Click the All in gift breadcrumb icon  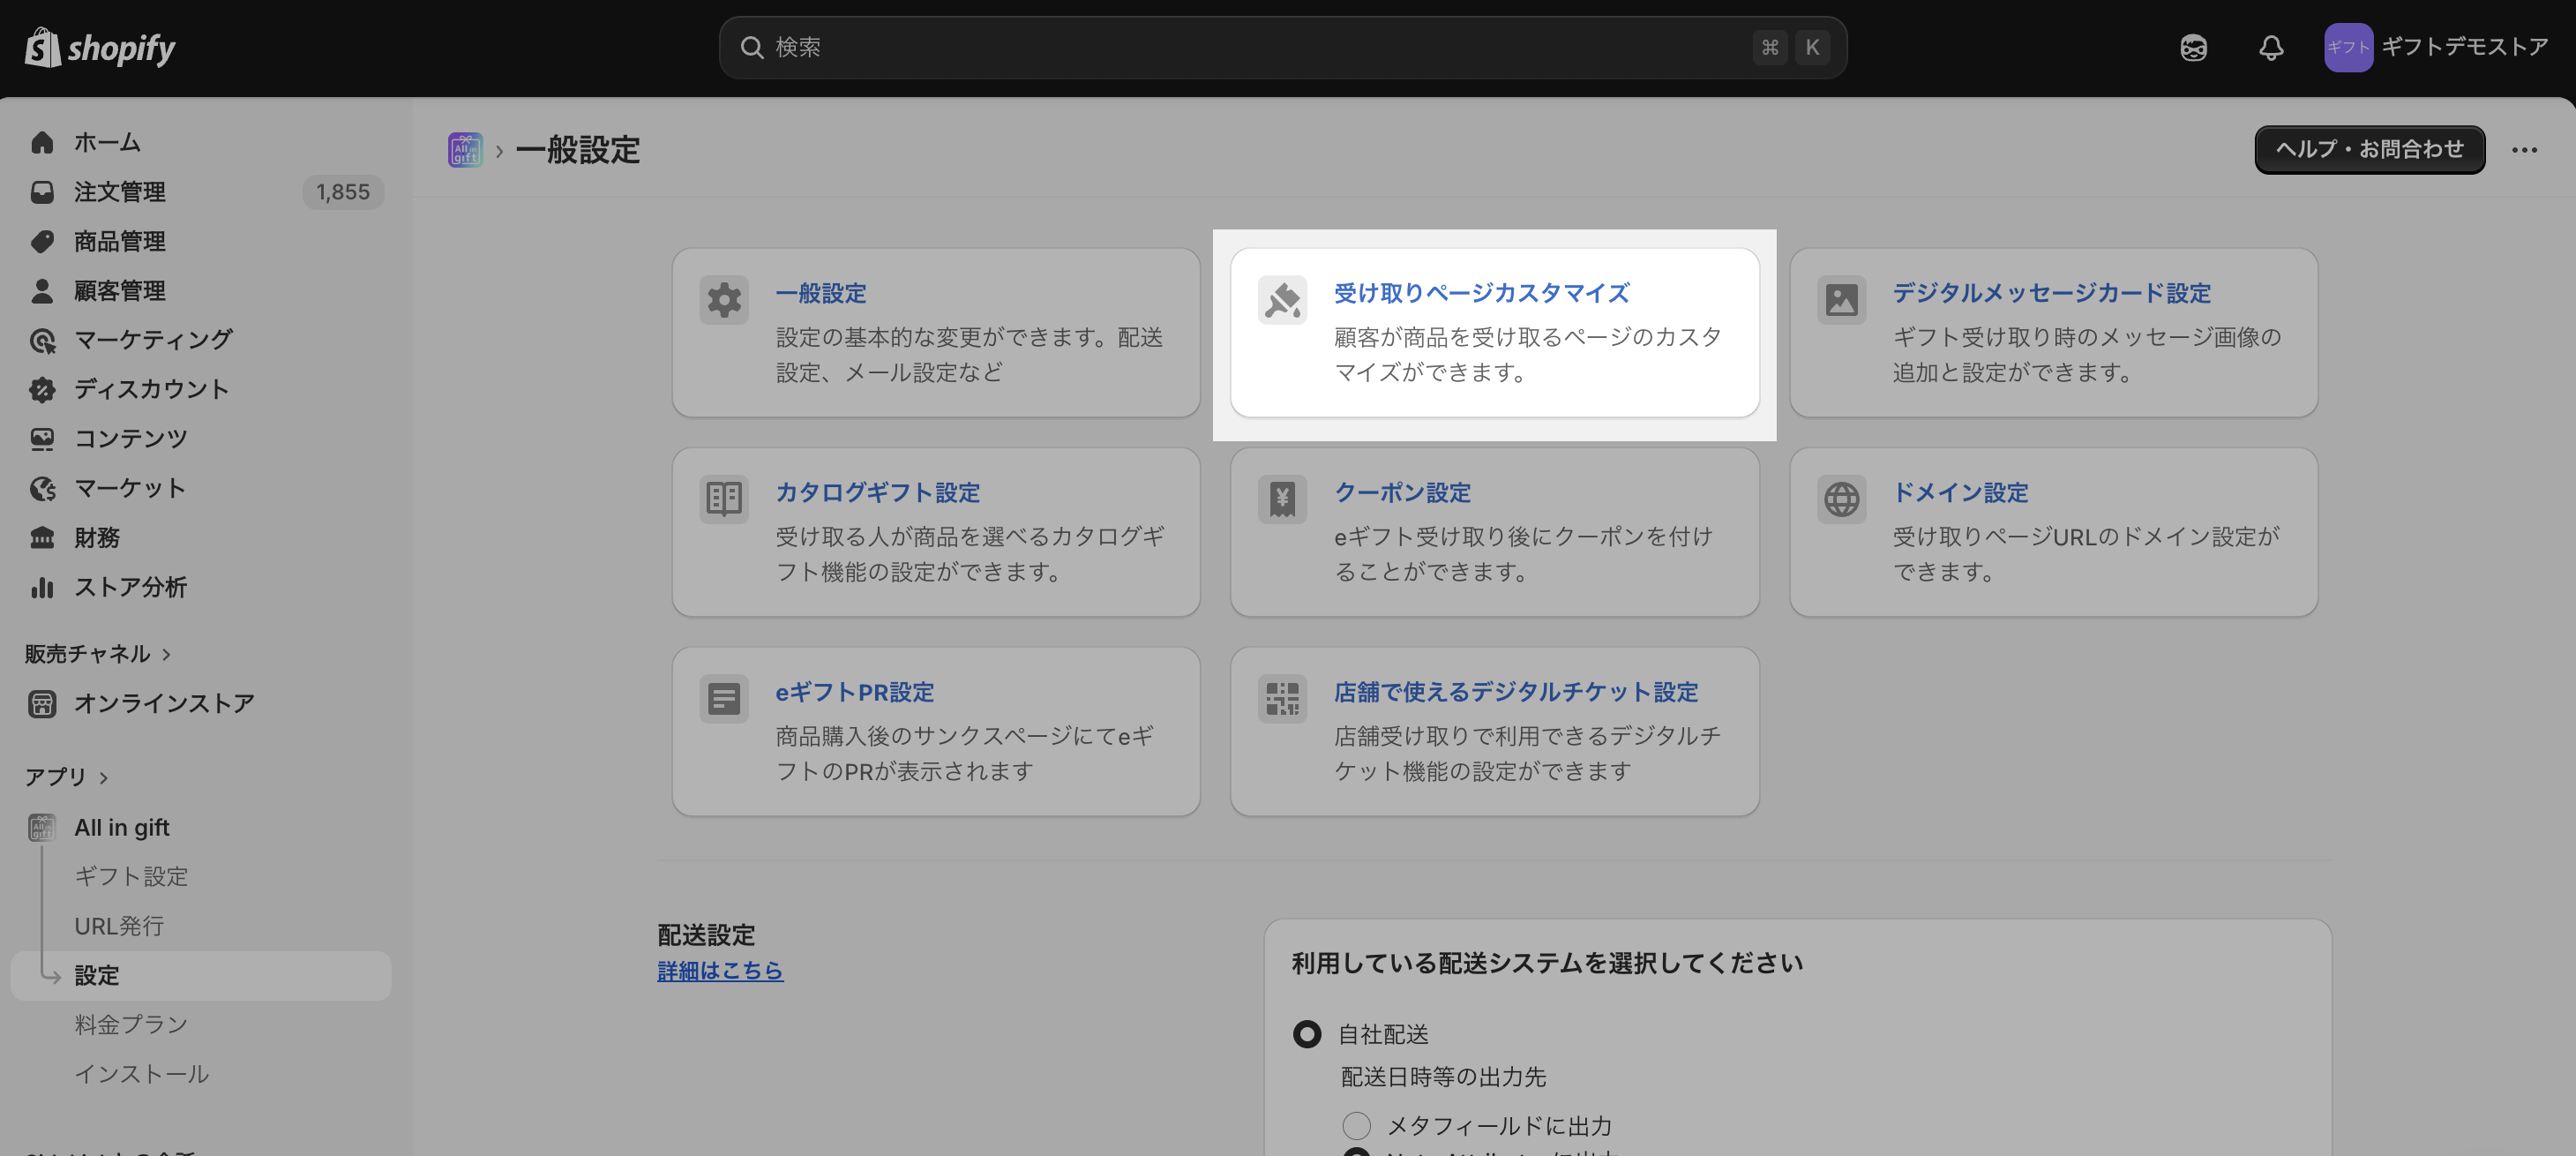click(x=465, y=150)
